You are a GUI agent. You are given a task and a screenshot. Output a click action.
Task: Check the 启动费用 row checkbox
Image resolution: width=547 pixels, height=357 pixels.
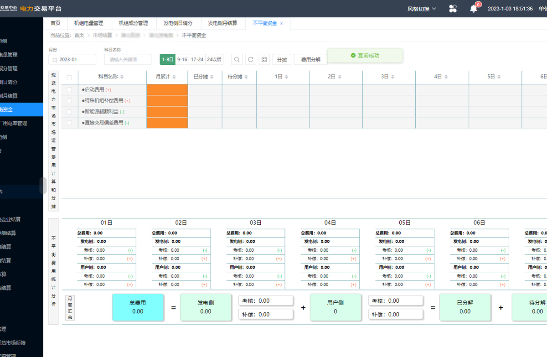[x=69, y=90]
